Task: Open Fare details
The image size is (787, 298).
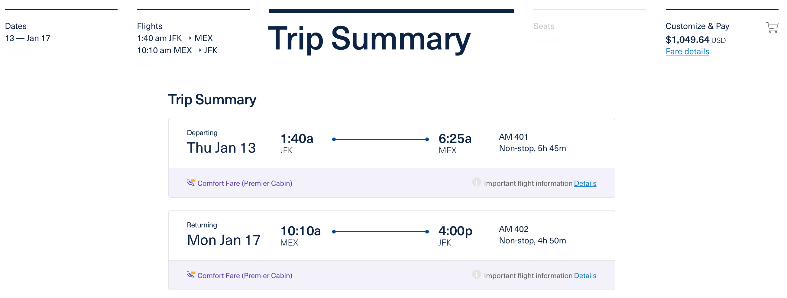Action: point(687,52)
